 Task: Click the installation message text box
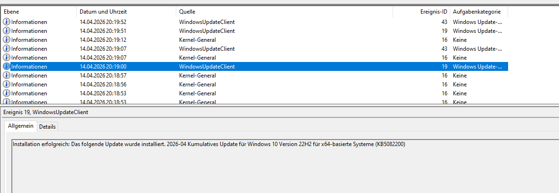[x=283, y=164]
